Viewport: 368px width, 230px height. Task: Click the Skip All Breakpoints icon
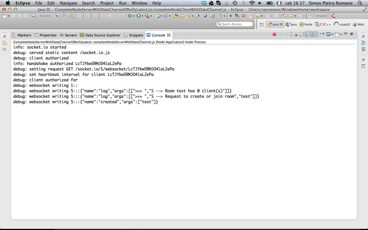[x=57, y=16]
